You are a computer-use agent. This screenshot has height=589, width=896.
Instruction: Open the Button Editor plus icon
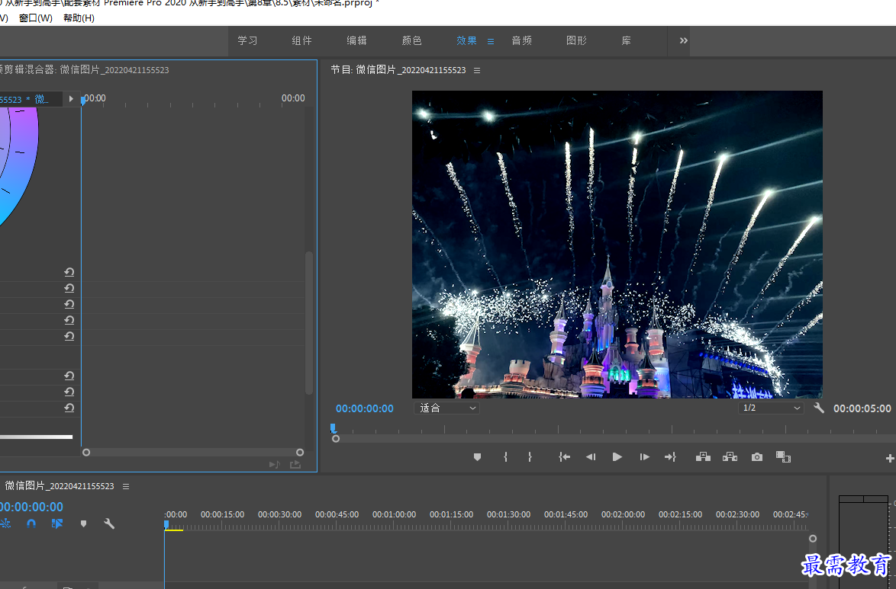[x=890, y=458]
